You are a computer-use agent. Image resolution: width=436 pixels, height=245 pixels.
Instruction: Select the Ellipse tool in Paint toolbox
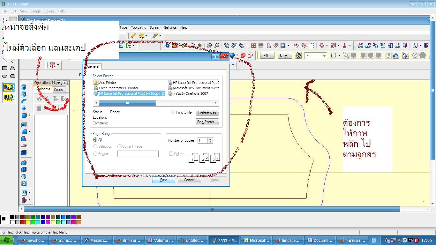[4, 76]
